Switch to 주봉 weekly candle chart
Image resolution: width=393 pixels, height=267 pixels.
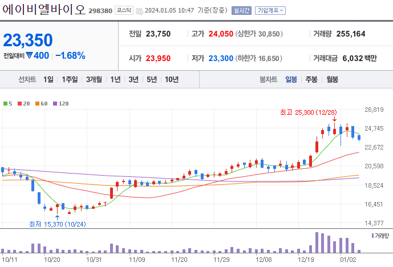click(x=311, y=79)
